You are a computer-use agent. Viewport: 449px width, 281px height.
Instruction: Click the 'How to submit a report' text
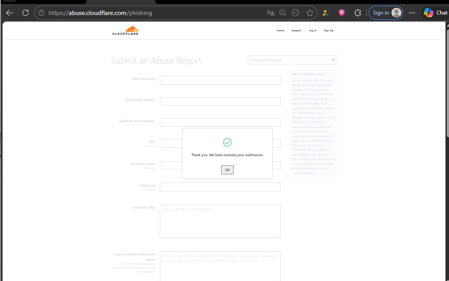[309, 74]
